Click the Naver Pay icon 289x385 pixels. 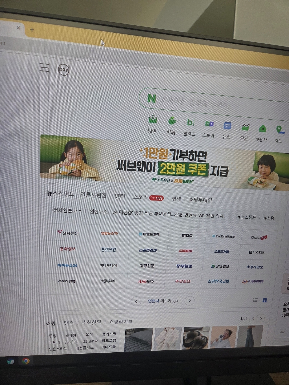pos(64,69)
